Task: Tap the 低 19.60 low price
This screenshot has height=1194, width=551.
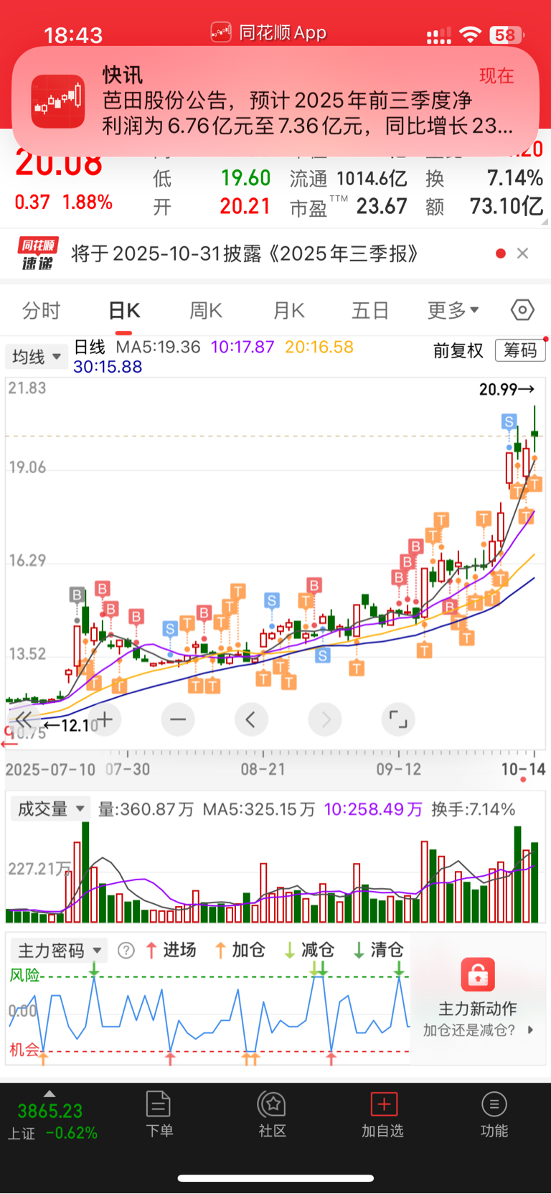Action: (x=212, y=178)
